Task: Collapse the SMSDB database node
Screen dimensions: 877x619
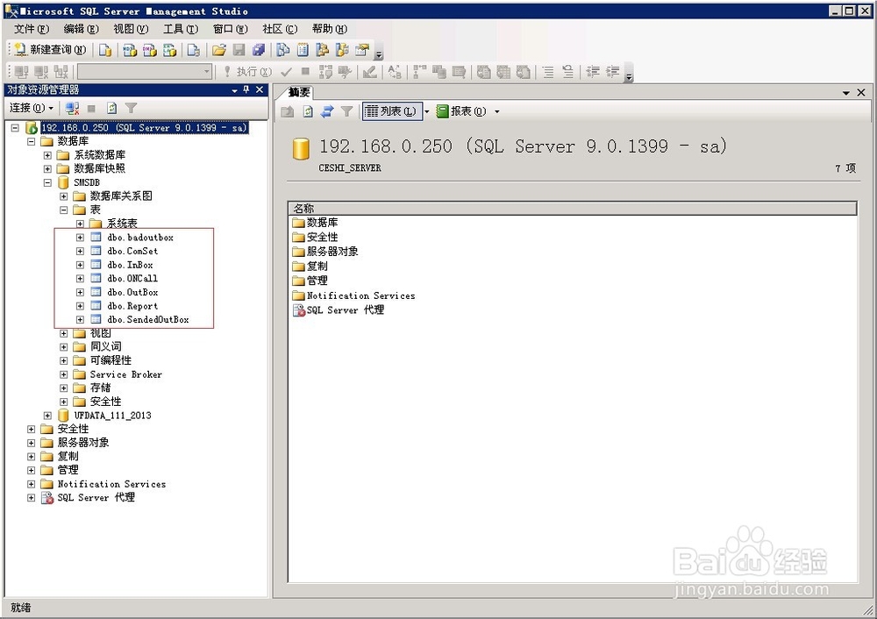Action: (x=47, y=182)
